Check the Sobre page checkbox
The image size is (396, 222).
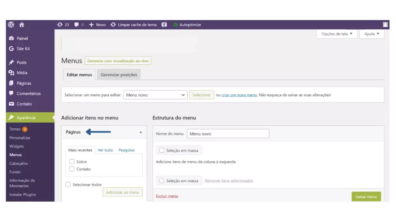click(x=72, y=161)
